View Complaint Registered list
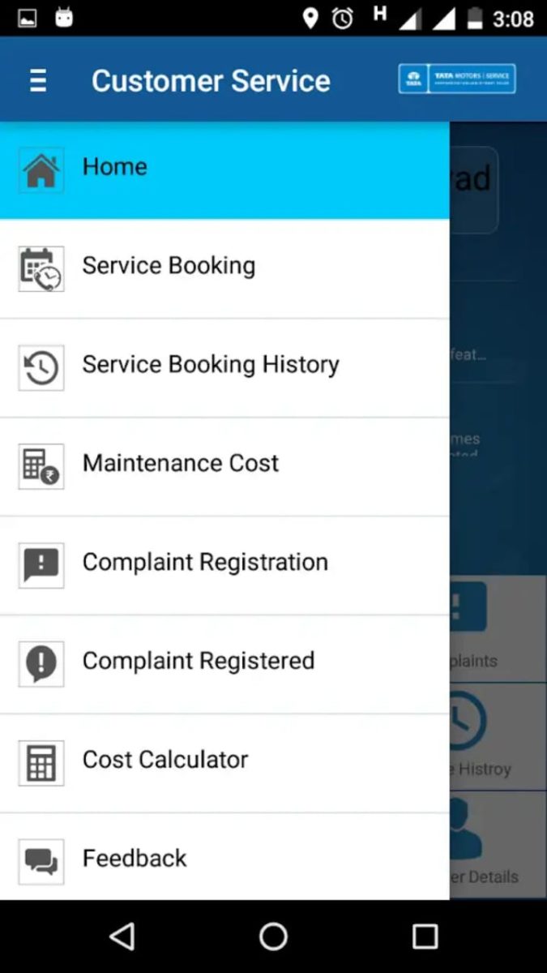This screenshot has width=547, height=973. pyautogui.click(x=199, y=662)
